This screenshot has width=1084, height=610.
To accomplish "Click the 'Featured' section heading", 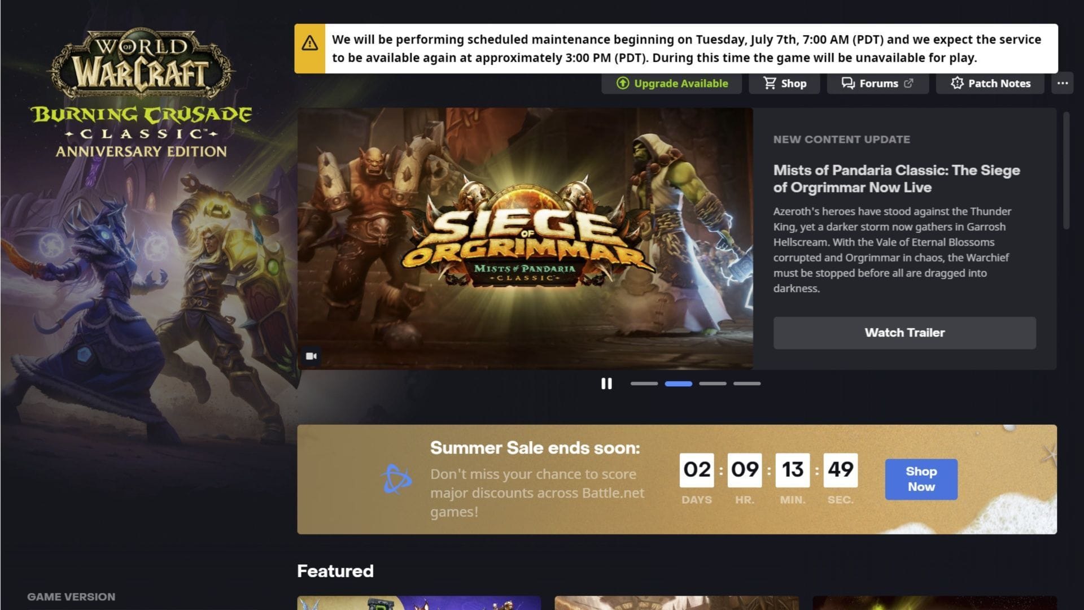I will click(335, 571).
